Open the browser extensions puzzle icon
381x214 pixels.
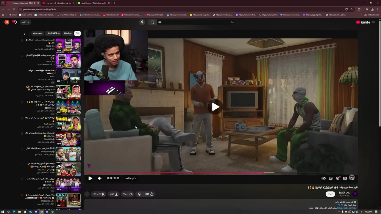coord(359,9)
